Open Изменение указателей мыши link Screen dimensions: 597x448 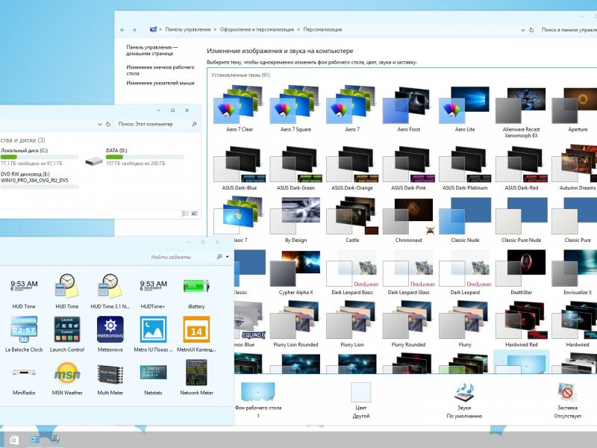(160, 83)
